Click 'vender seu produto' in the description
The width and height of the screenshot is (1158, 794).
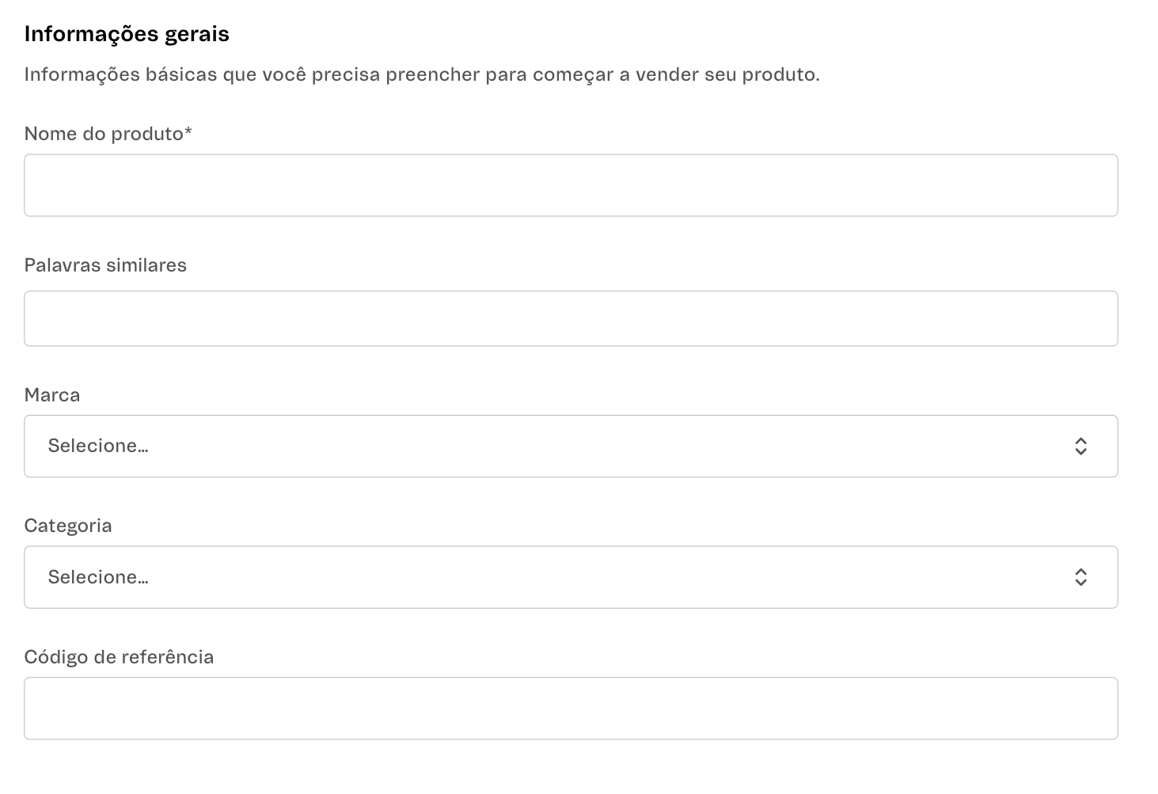point(727,74)
